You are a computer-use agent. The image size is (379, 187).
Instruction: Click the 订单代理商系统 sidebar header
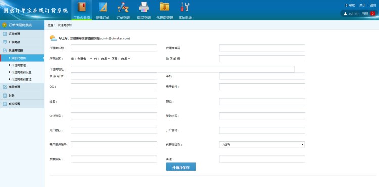(22, 25)
